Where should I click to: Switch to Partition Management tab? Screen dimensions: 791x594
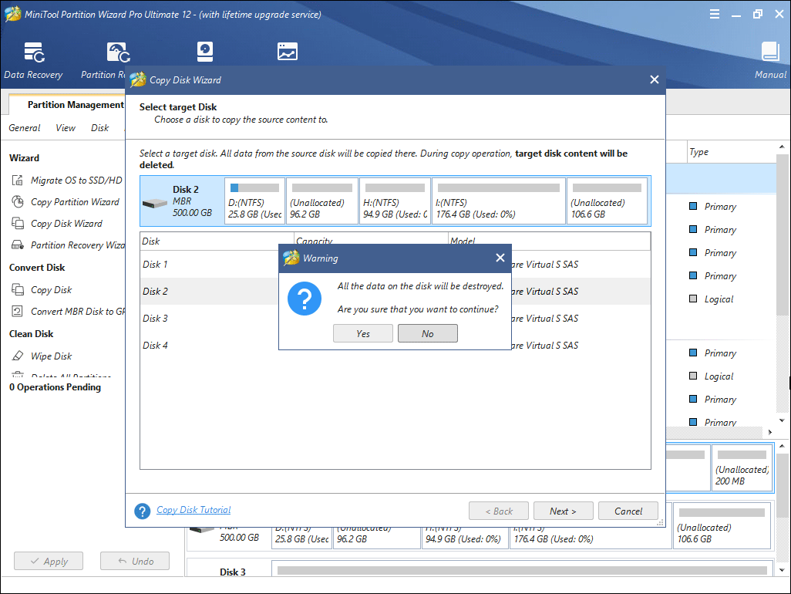tap(75, 105)
